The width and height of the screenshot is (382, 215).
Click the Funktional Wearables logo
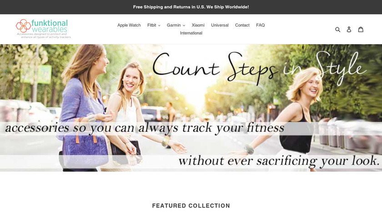click(43, 29)
